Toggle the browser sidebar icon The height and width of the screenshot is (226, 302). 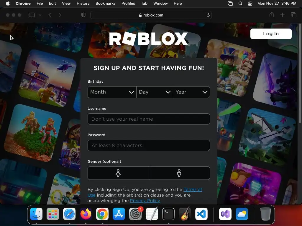[x=32, y=15]
